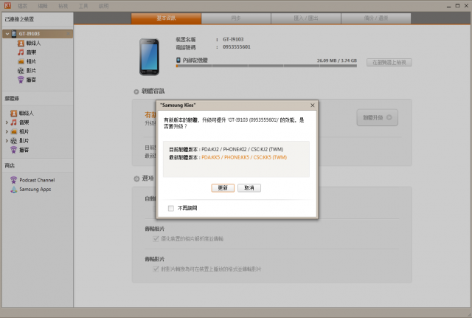Open the 說明 help menu
The width and height of the screenshot is (472, 318).
[103, 6]
